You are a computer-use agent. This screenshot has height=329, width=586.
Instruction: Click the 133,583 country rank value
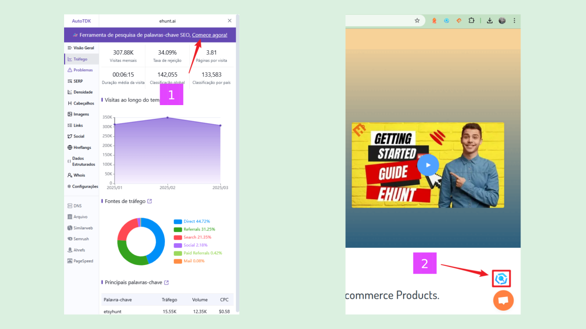[212, 74]
